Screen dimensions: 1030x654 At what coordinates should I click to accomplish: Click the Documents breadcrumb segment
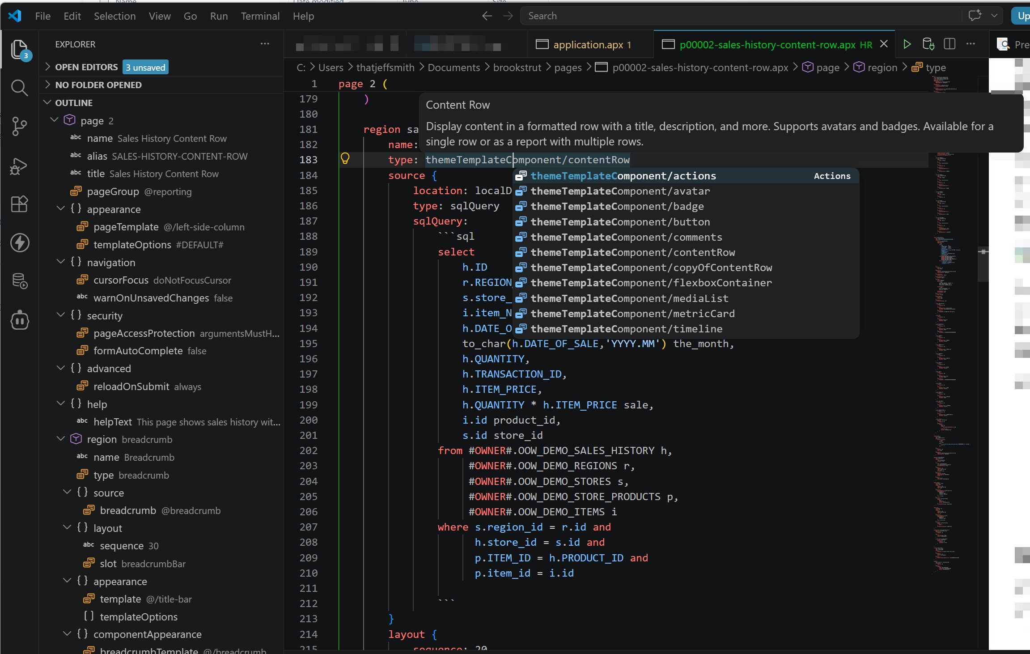click(454, 68)
